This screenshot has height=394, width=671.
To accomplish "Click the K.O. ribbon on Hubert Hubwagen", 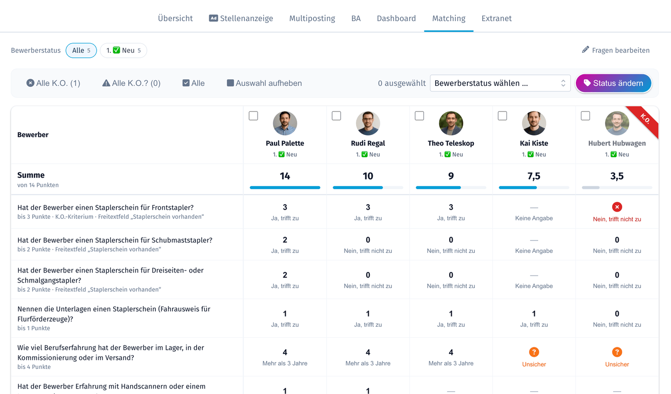I will pyautogui.click(x=645, y=119).
